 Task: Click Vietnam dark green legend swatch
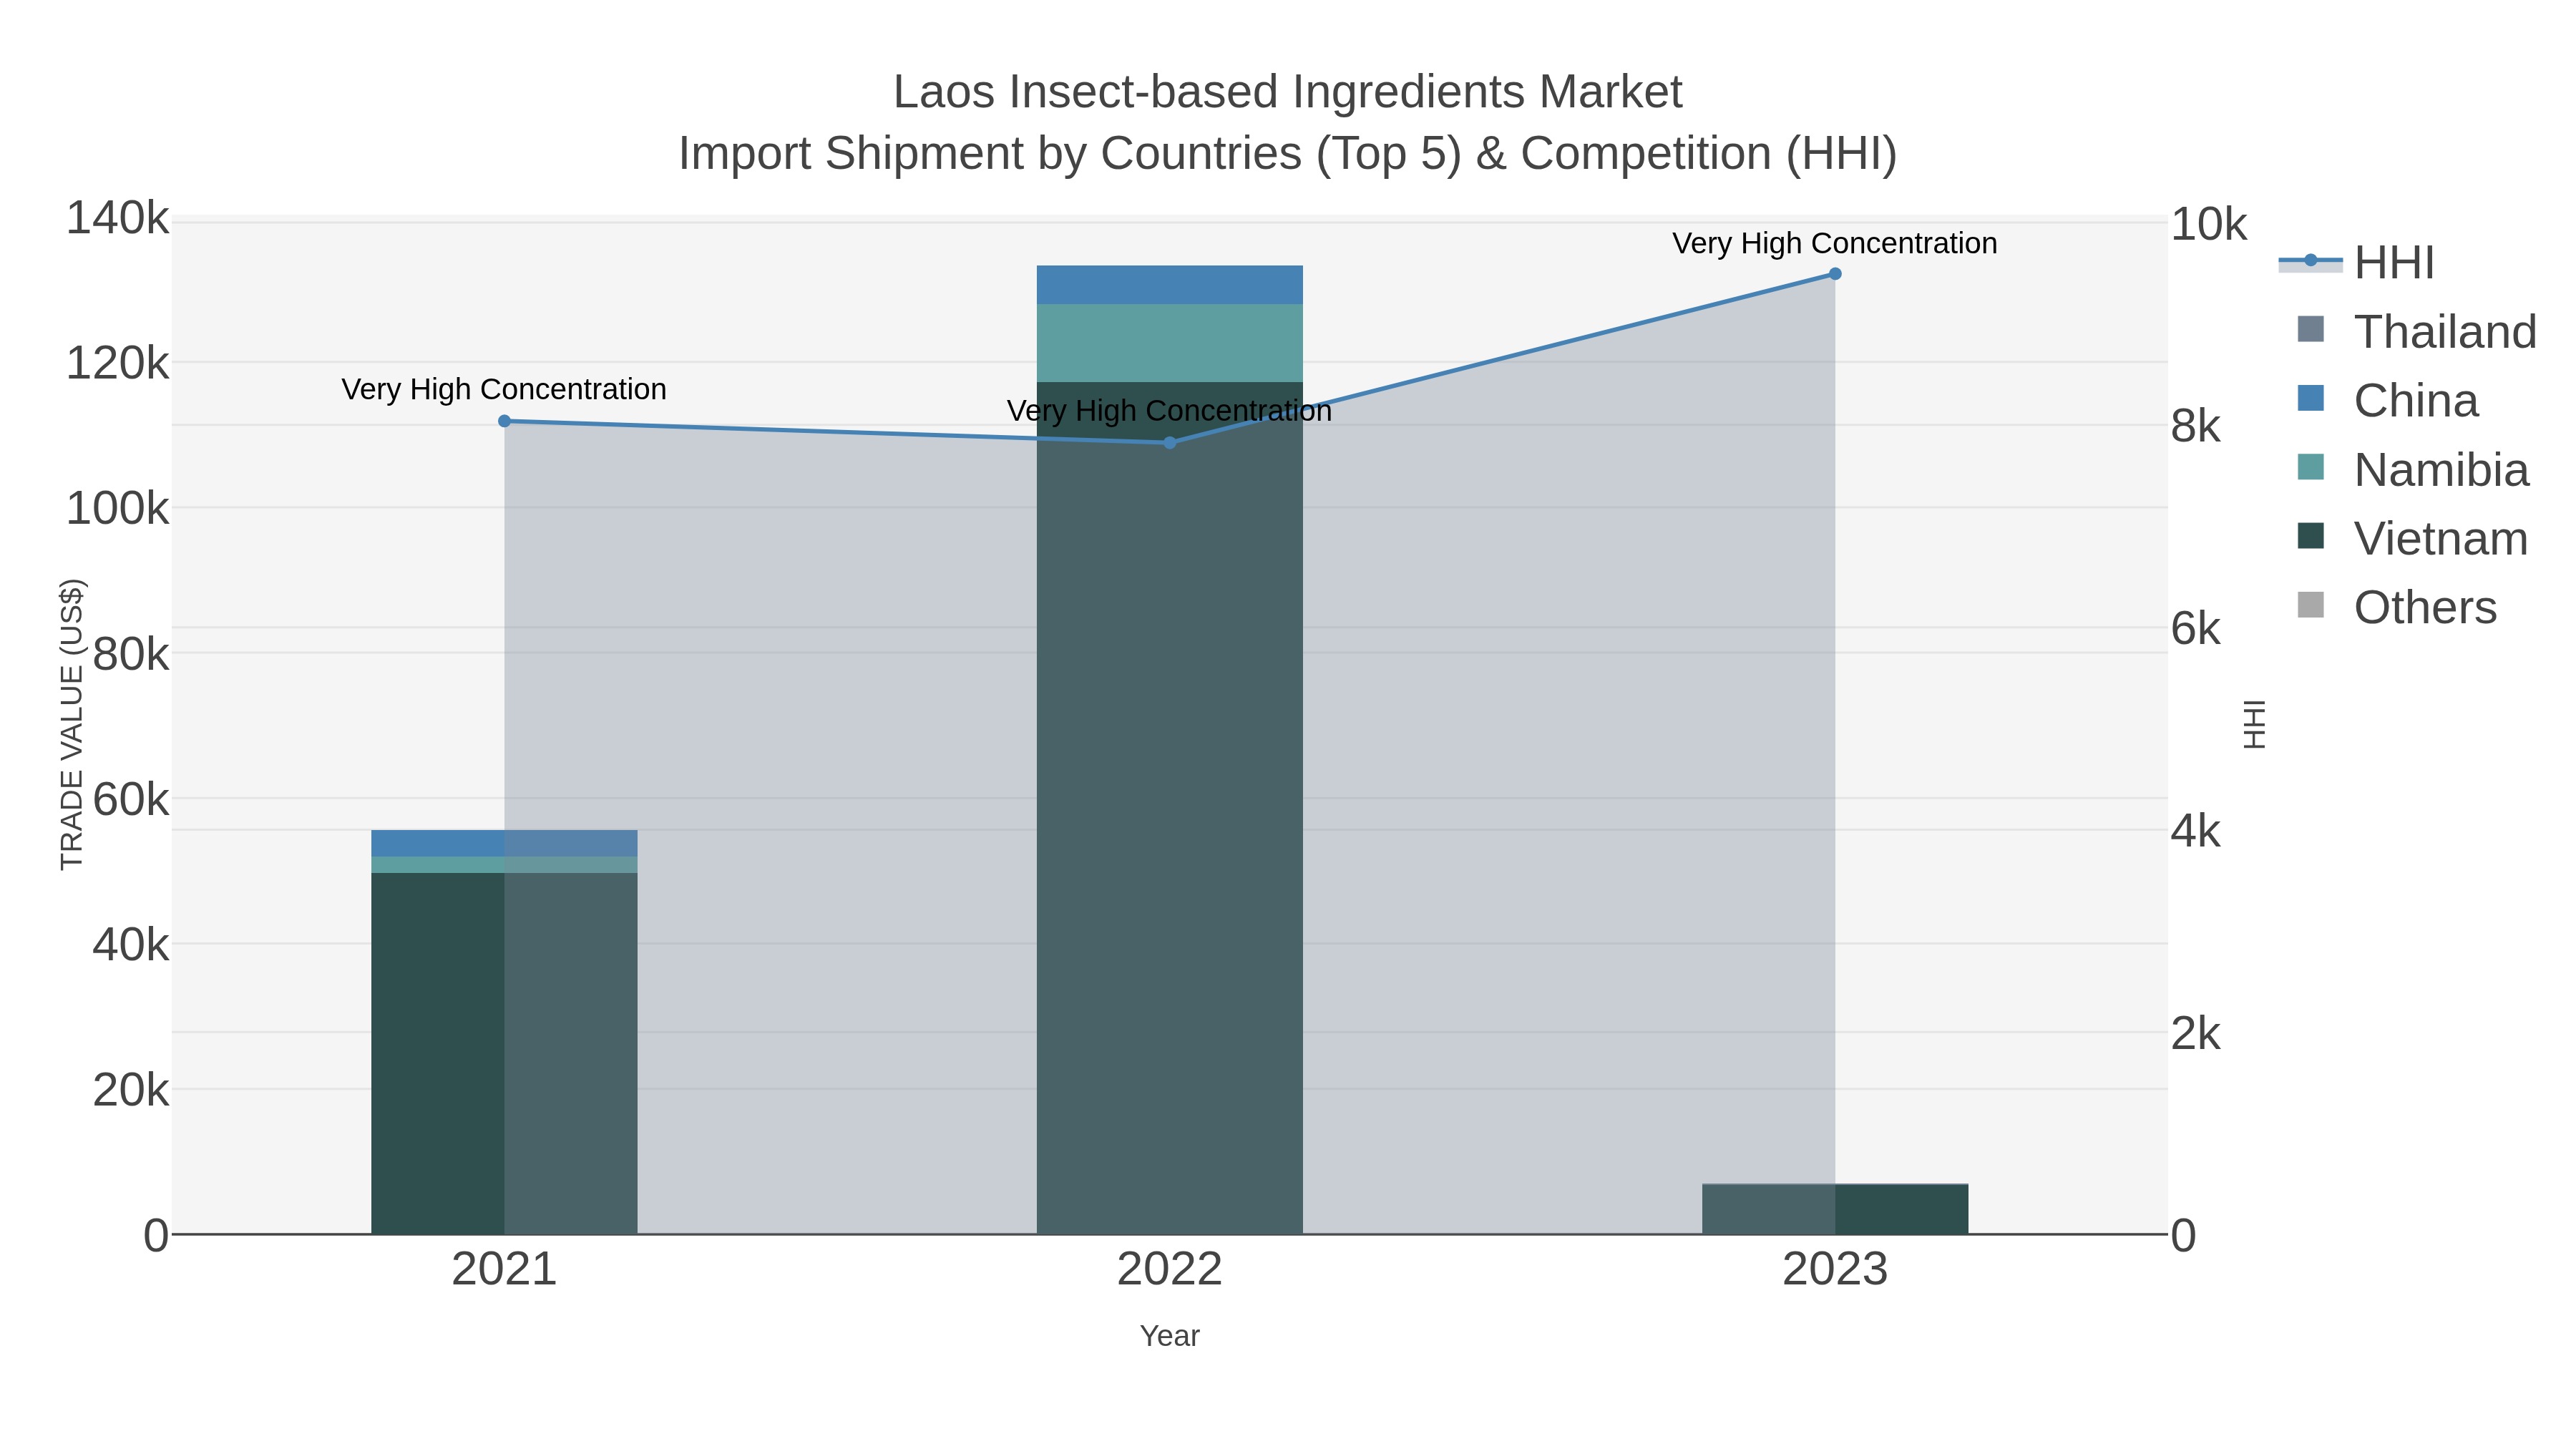coord(2311,536)
